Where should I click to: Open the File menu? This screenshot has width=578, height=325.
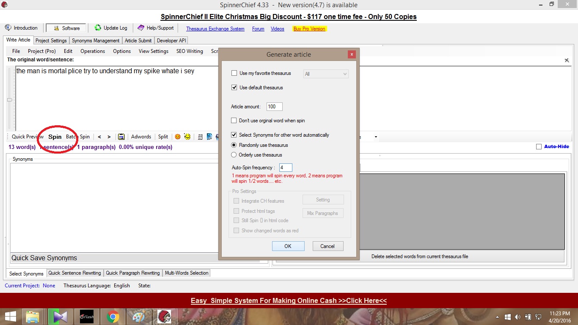pos(16,51)
